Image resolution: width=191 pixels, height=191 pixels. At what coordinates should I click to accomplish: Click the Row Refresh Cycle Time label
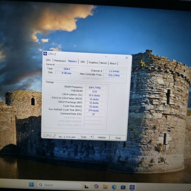point(65,110)
